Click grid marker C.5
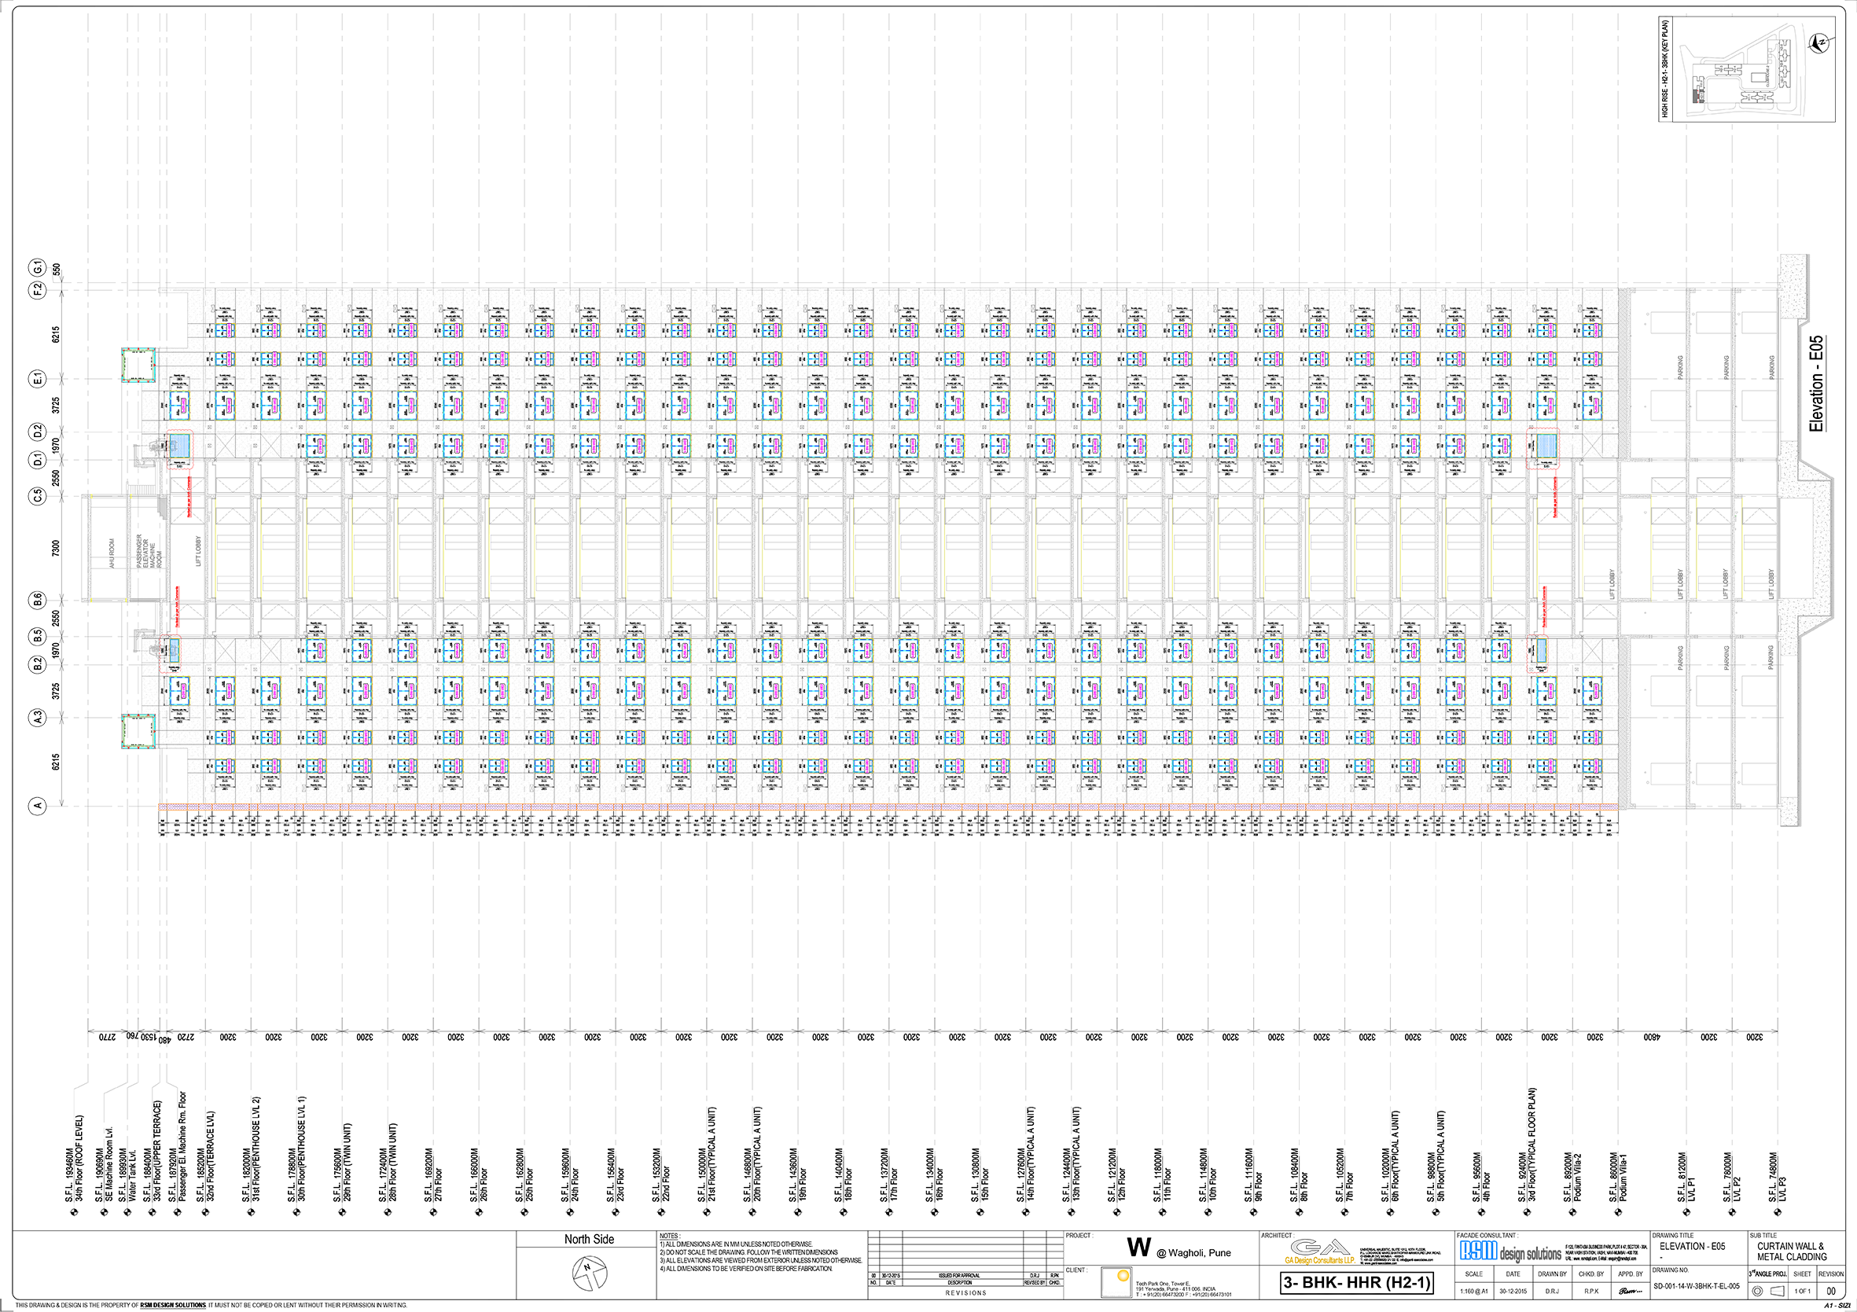This screenshot has width=1857, height=1312. (x=37, y=497)
